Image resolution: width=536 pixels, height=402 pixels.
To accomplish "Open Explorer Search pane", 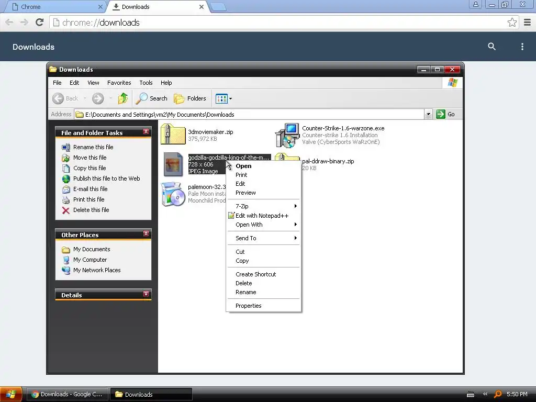I will click(151, 98).
